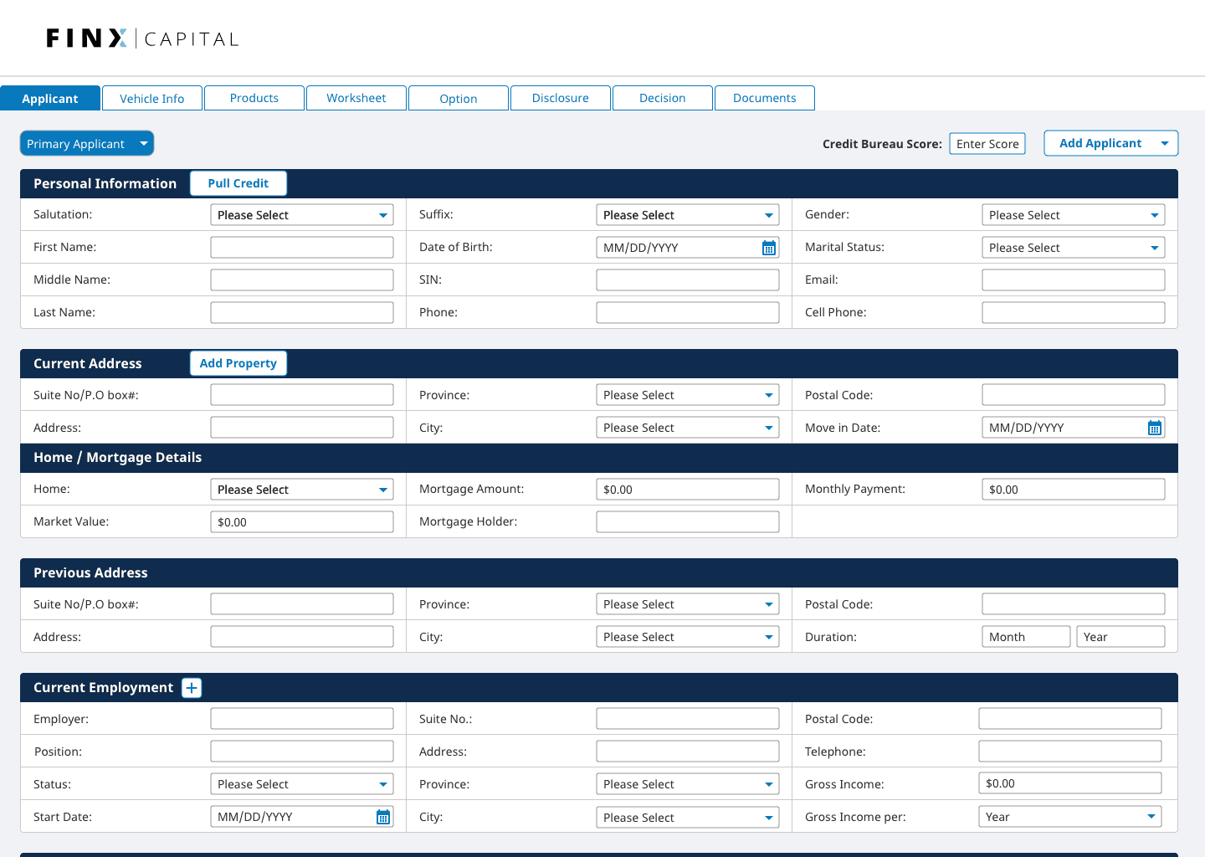Expand the Add Applicant dropdown arrow
This screenshot has width=1205, height=857.
pos(1165,143)
